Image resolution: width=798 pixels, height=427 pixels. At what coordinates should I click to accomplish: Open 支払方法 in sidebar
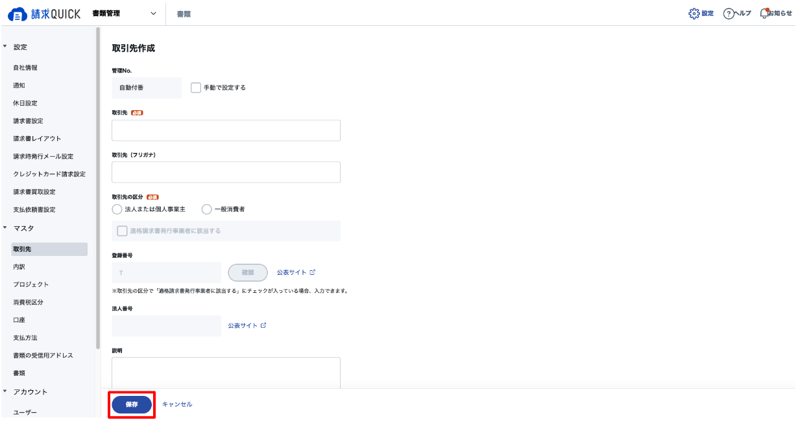tap(25, 338)
